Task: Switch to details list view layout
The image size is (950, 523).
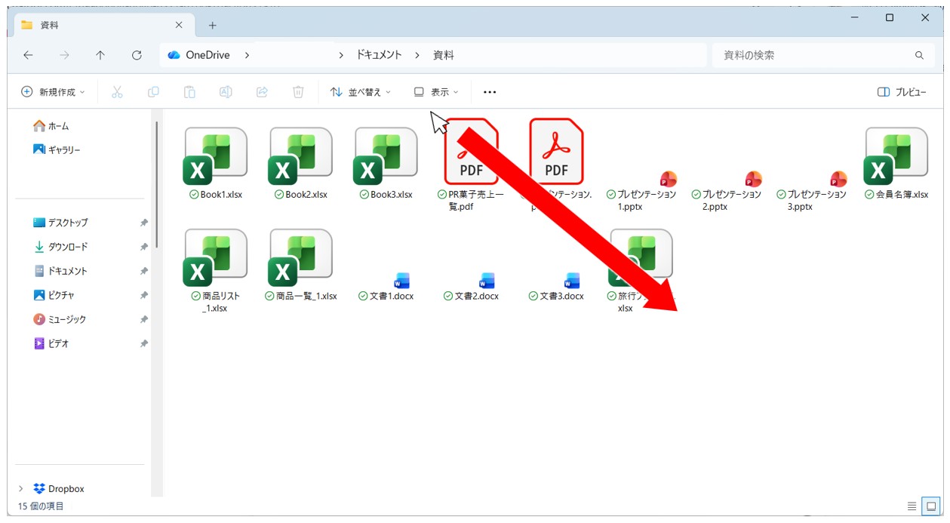Action: (912, 506)
